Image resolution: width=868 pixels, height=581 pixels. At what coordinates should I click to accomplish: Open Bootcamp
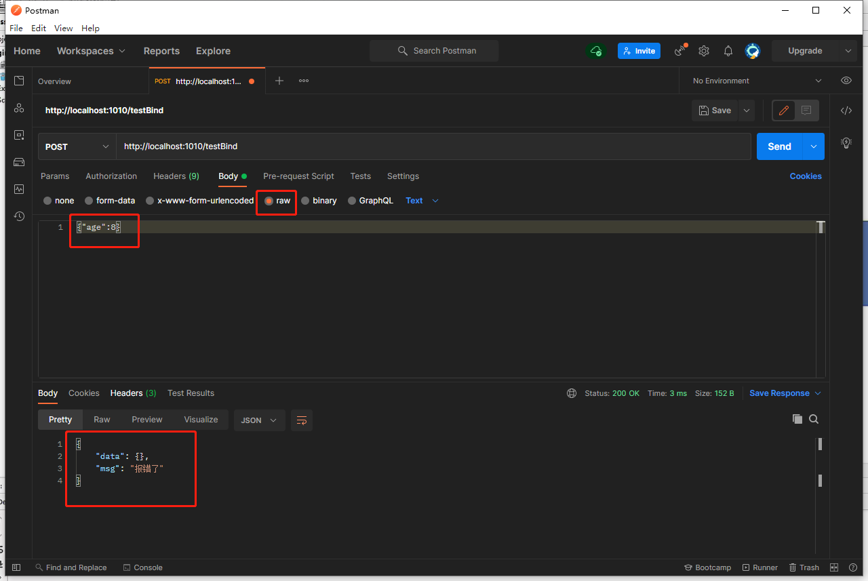coord(709,567)
